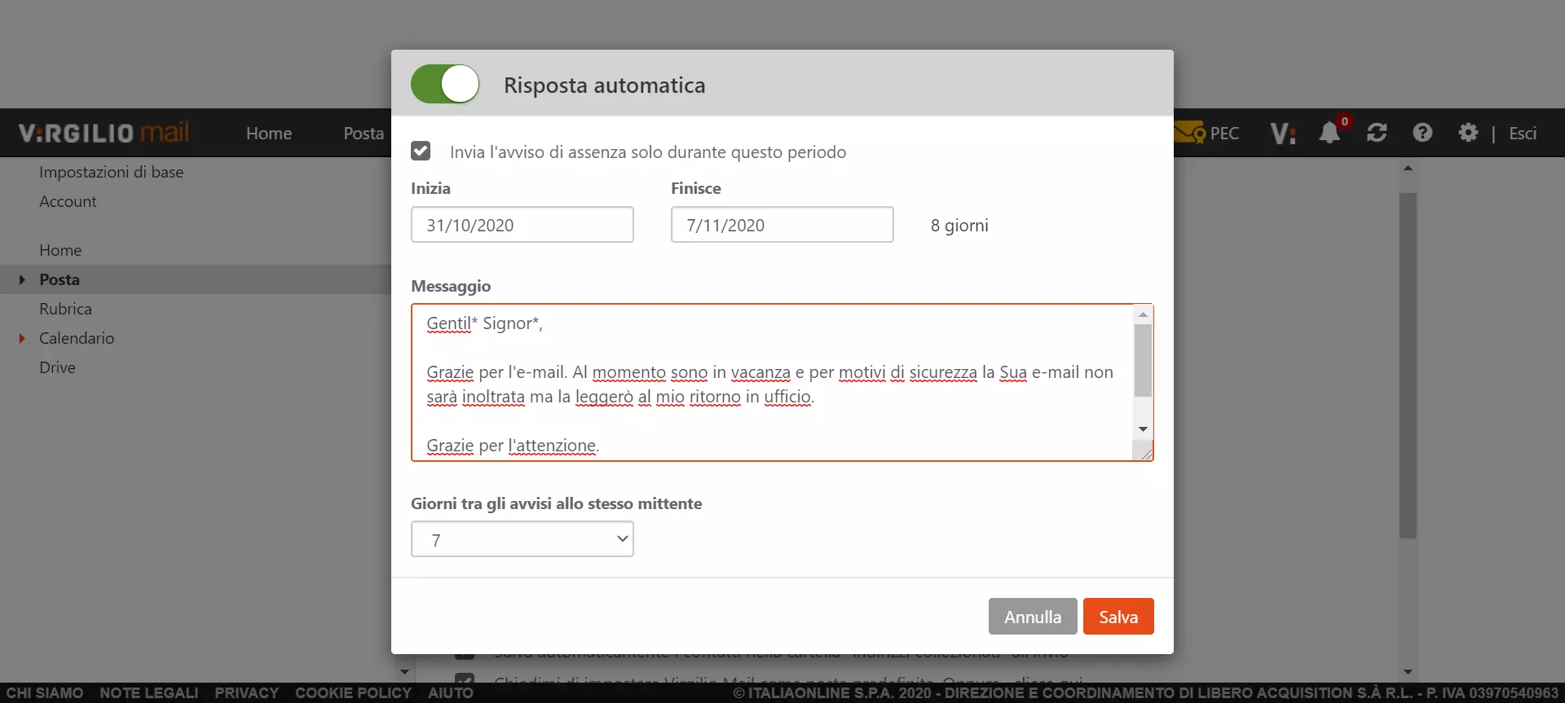Click the message scrollbar down arrow

click(x=1143, y=429)
